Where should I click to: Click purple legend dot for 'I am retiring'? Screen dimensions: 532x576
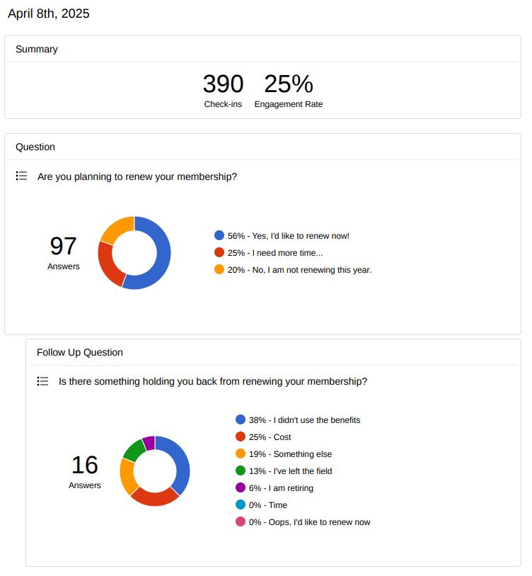click(x=241, y=487)
